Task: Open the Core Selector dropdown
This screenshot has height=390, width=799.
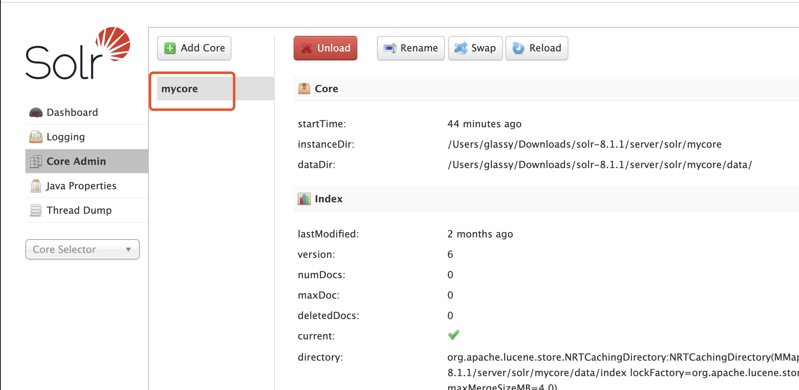Action: coord(83,249)
